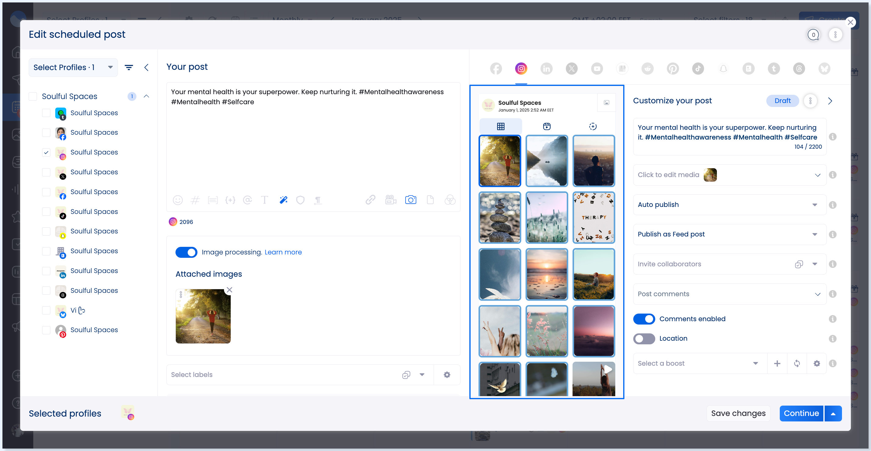This screenshot has height=451, width=871.
Task: Open the Publish as Feed post dropdown
Action: point(730,234)
